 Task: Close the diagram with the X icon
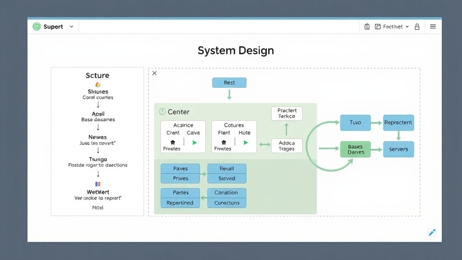(154, 73)
